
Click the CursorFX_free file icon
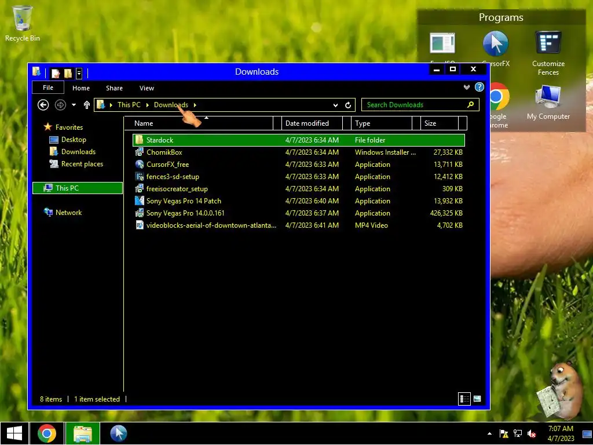(x=139, y=164)
